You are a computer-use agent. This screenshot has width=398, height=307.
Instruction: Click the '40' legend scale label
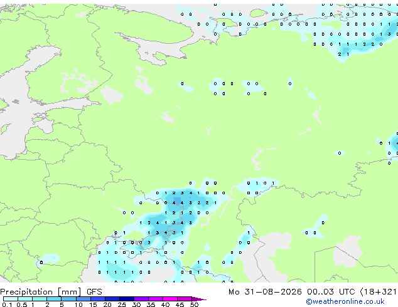point(166,304)
